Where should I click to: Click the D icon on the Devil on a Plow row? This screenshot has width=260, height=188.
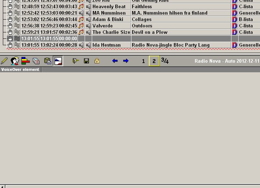tap(235, 32)
